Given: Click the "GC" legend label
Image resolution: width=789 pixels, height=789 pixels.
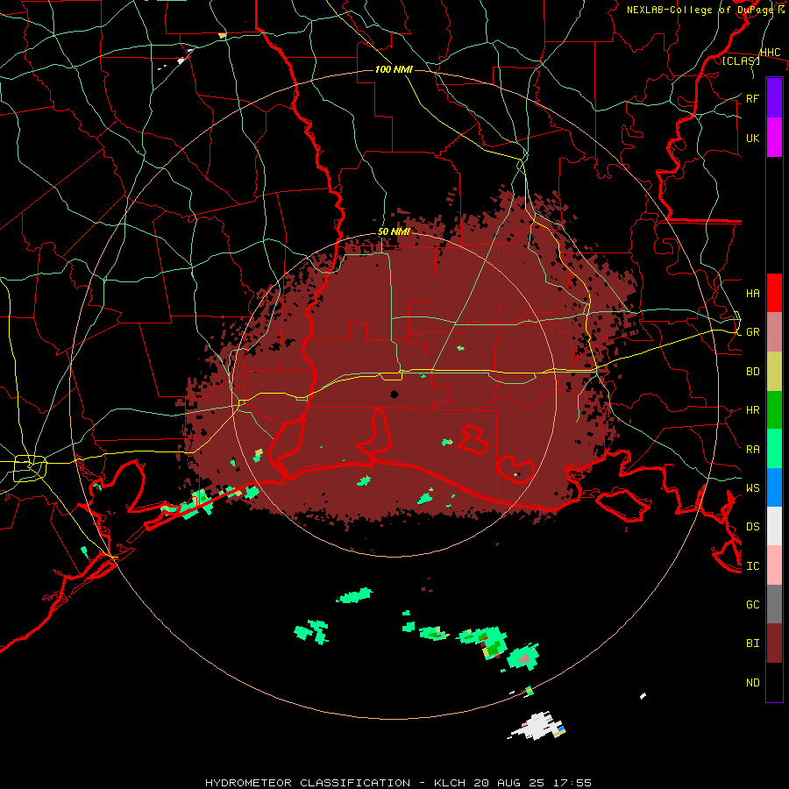Looking at the screenshot, I should point(752,604).
